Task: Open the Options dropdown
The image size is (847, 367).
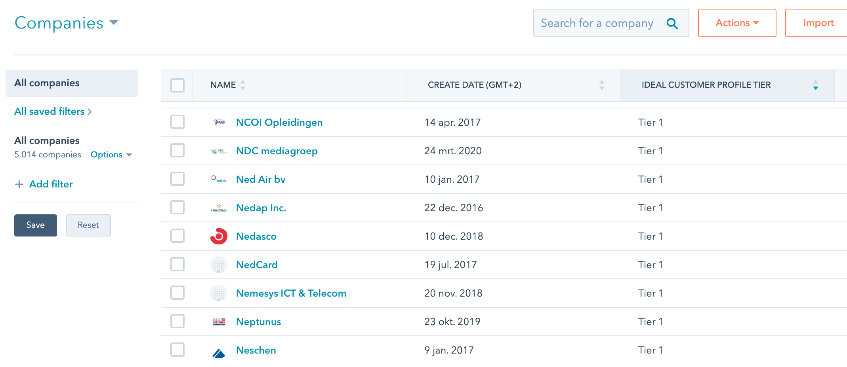Action: [111, 155]
